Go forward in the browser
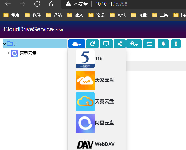 [x=23, y=4]
